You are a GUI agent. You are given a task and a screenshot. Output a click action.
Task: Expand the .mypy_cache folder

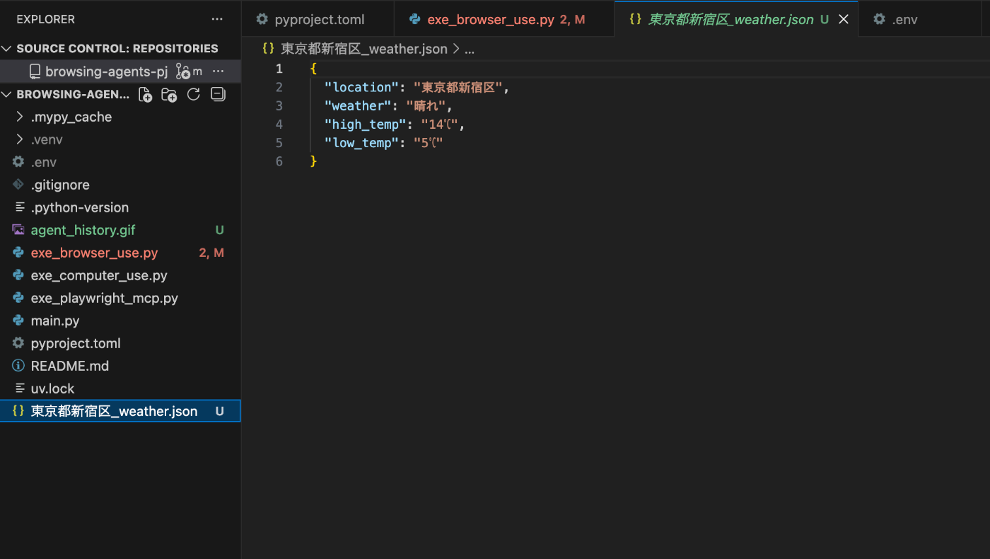click(x=19, y=117)
